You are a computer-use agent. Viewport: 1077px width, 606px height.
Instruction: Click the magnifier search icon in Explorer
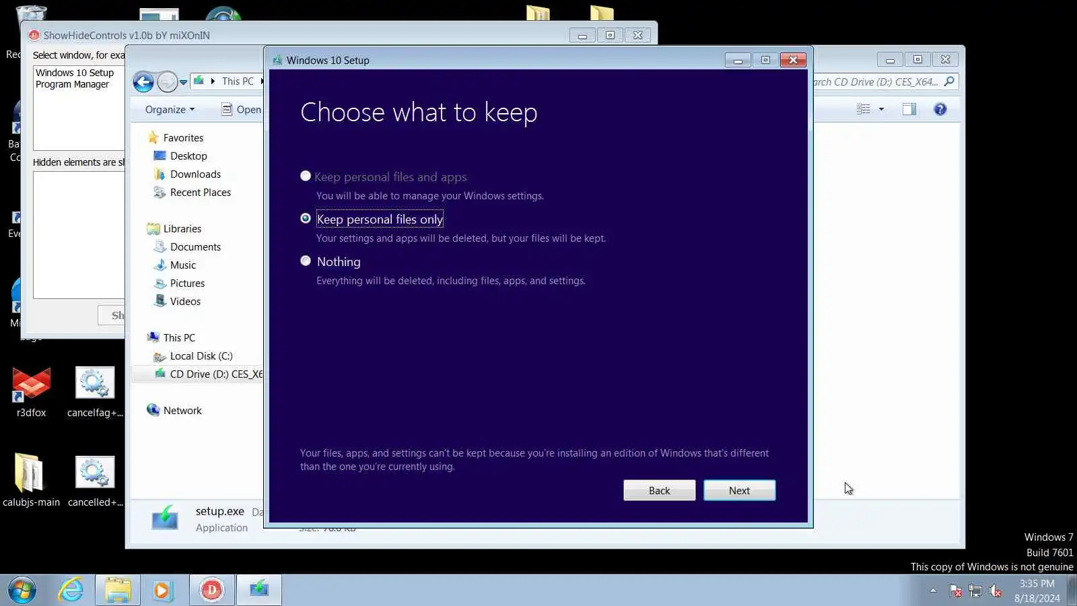coord(949,81)
